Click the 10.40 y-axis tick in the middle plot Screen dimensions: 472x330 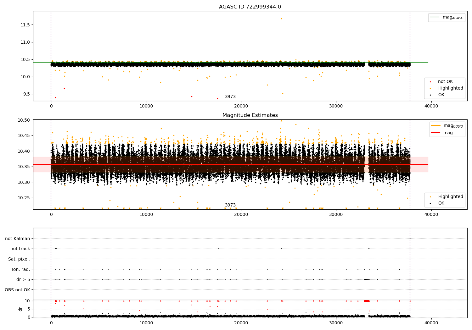pos(24,151)
